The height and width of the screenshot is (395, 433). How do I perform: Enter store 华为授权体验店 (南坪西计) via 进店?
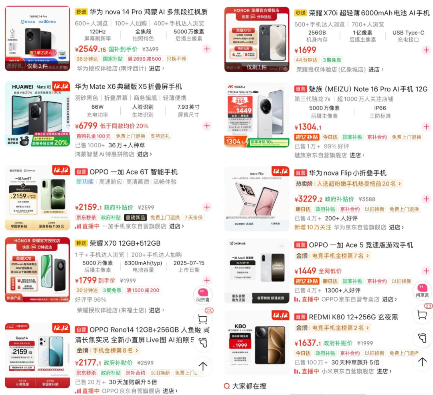coord(156,68)
